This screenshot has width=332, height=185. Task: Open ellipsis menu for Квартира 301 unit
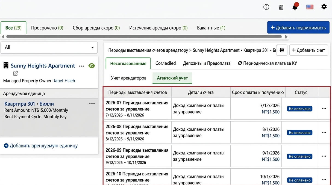92,103
